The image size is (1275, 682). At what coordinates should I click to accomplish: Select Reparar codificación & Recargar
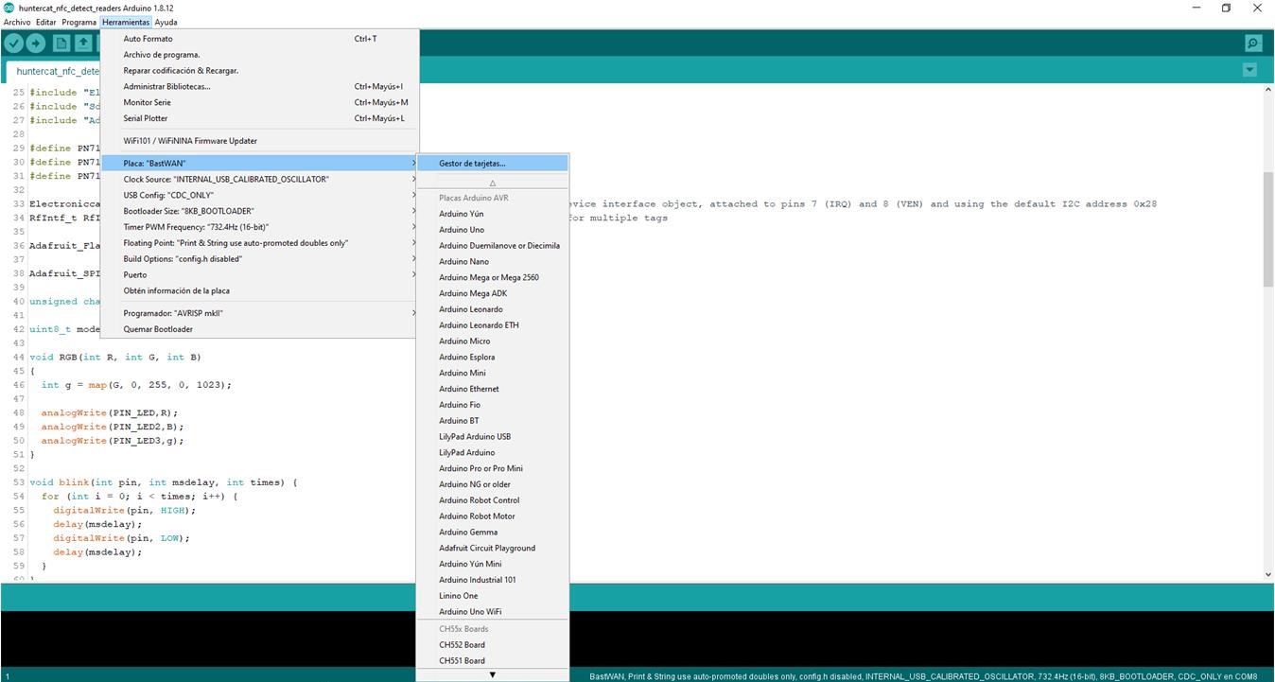(259, 71)
